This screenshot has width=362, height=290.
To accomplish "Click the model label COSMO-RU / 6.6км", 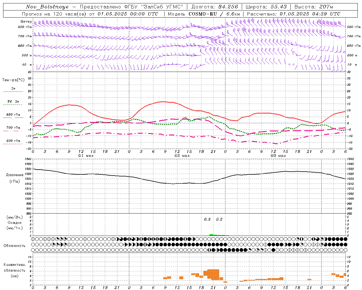I will (214, 14).
